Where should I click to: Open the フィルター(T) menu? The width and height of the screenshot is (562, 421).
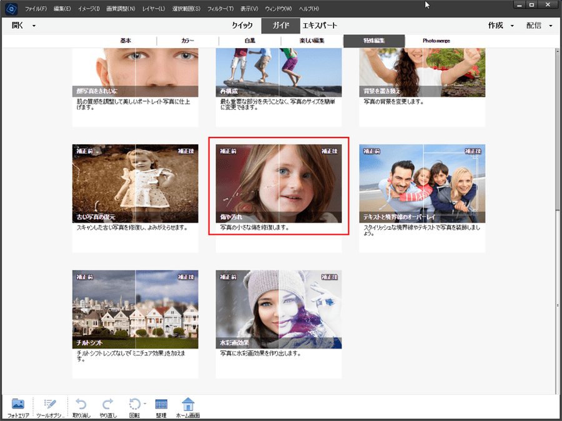(220, 9)
